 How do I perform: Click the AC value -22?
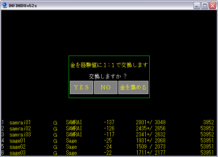[x=108, y=153]
